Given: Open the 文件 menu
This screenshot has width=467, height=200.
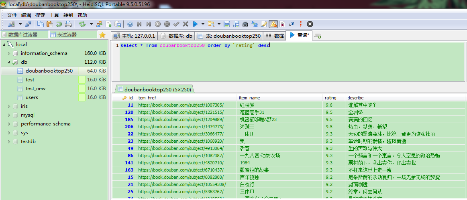Looking at the screenshot, I should point(12,15).
